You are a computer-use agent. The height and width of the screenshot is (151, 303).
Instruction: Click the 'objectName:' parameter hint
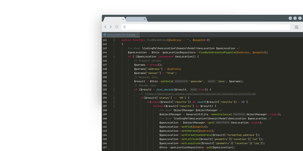223,123
